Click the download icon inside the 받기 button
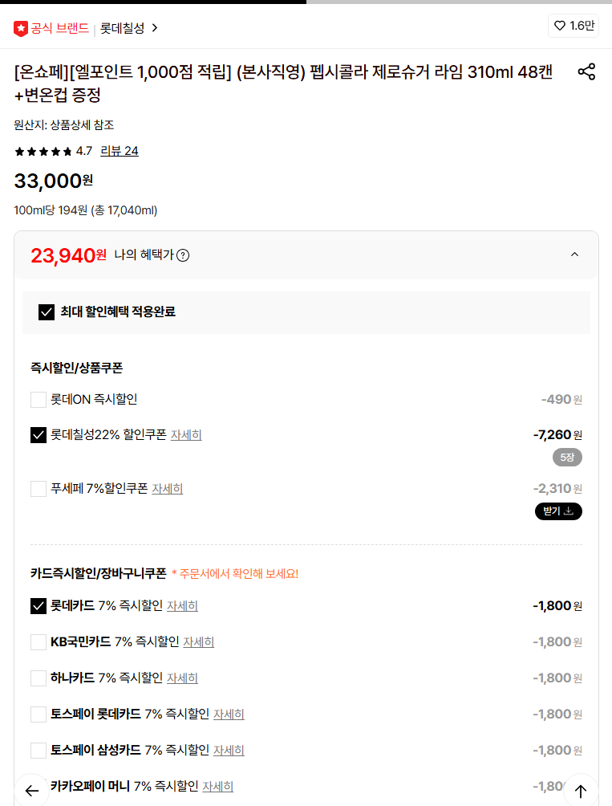 [x=568, y=511]
